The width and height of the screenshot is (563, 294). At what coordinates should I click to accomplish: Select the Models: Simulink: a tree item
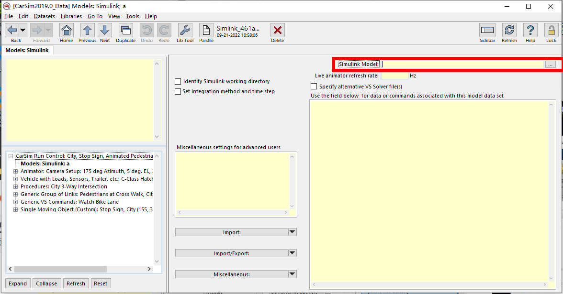[45, 163]
